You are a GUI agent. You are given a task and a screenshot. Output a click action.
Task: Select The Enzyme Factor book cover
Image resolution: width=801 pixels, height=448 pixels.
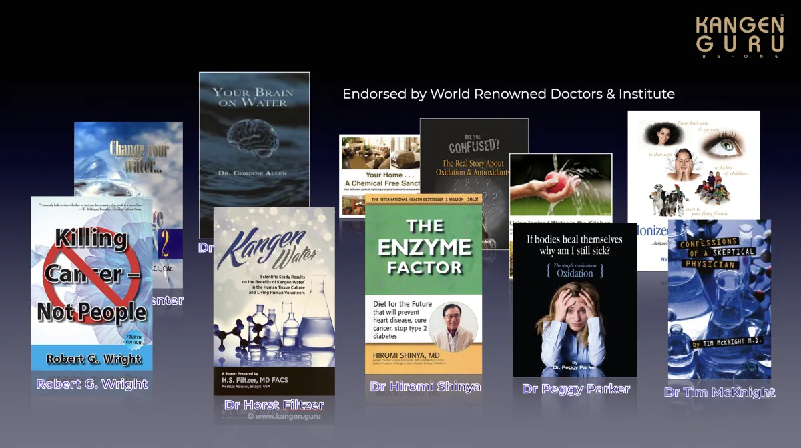pyautogui.click(x=424, y=284)
